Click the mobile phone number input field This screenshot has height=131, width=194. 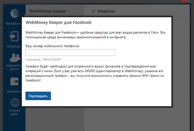coord(70,53)
